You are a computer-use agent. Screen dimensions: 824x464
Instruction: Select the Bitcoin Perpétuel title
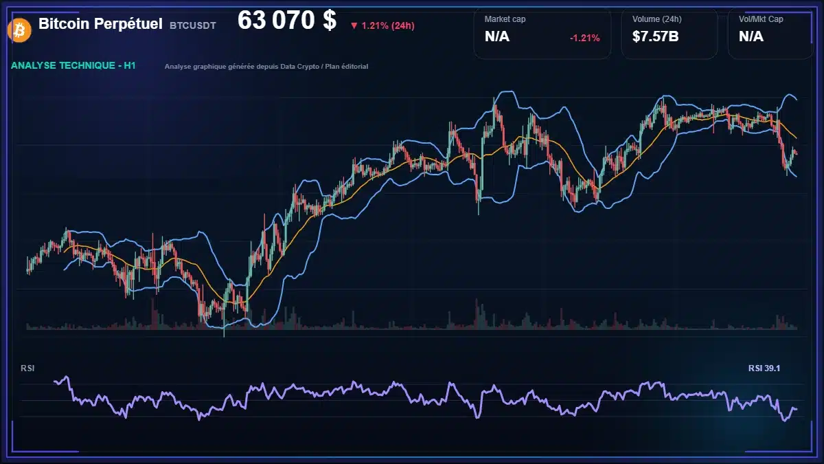[101, 23]
